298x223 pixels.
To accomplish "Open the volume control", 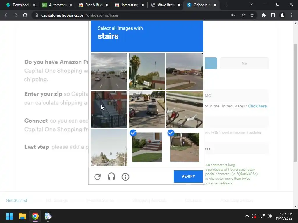I will coord(269,216).
